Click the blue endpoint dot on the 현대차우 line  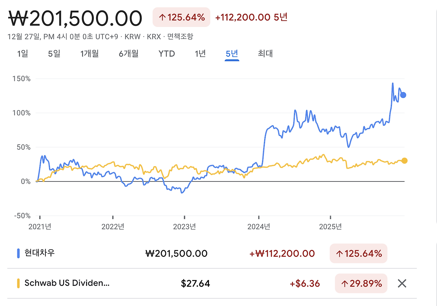pyautogui.click(x=403, y=95)
